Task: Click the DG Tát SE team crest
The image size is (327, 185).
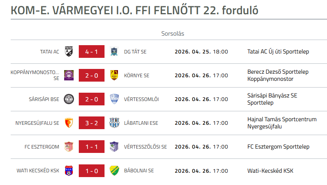Action: pos(114,51)
